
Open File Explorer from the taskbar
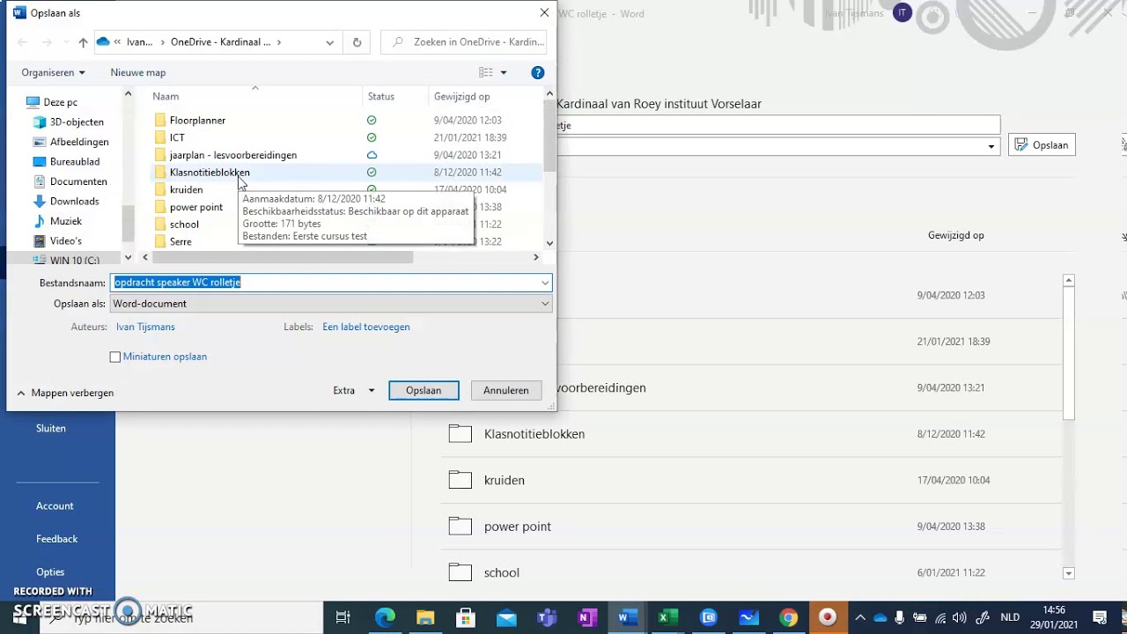coord(425,617)
